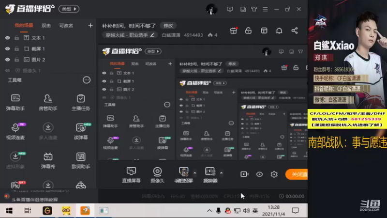Image resolution: width=387 pixels, height=218 pixels.
Task: Click the police car tool icon
Action: 81,185
